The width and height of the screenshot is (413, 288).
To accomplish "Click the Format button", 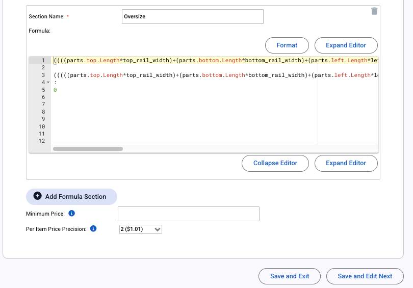I will pos(287,45).
